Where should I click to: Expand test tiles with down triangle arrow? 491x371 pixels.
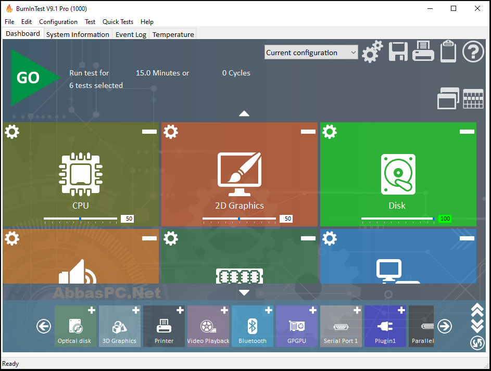244,292
